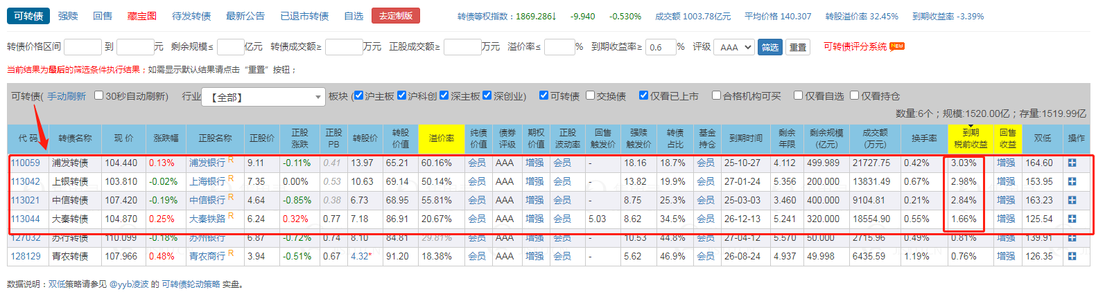Click the plus icon in 上银转债 row

coord(1072,182)
